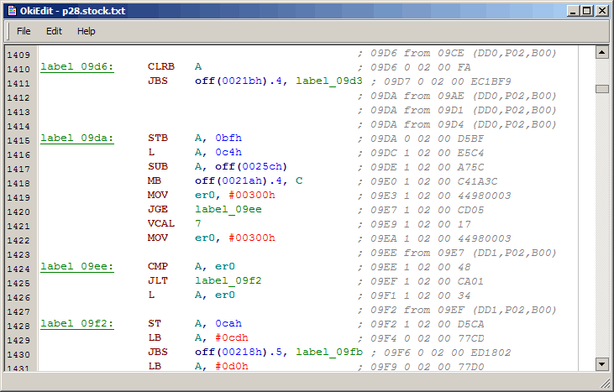Click the OkiEdit document icon in title bar
This screenshot has width=614, height=392.
point(12,11)
